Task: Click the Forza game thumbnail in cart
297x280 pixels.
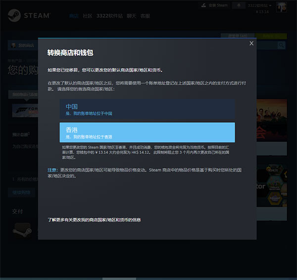Action: coord(25,110)
